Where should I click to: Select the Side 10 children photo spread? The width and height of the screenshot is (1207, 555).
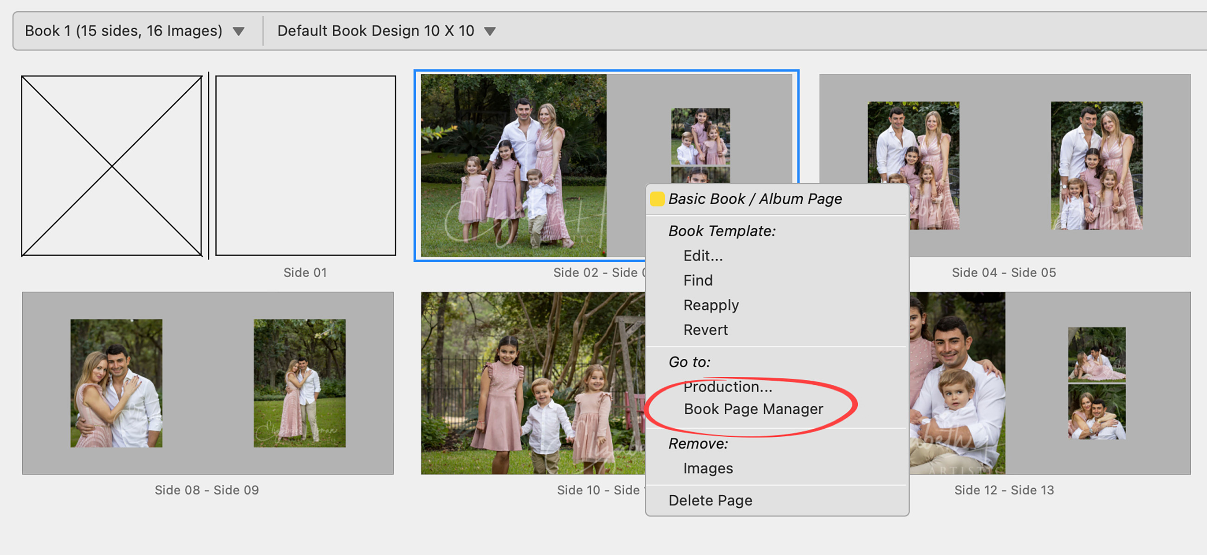(x=532, y=383)
